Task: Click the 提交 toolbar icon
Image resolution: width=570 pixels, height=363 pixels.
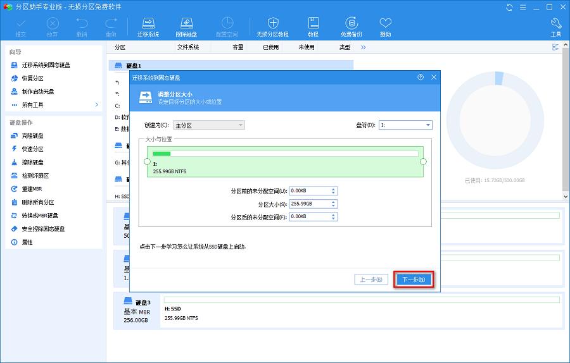Action: pos(21,27)
